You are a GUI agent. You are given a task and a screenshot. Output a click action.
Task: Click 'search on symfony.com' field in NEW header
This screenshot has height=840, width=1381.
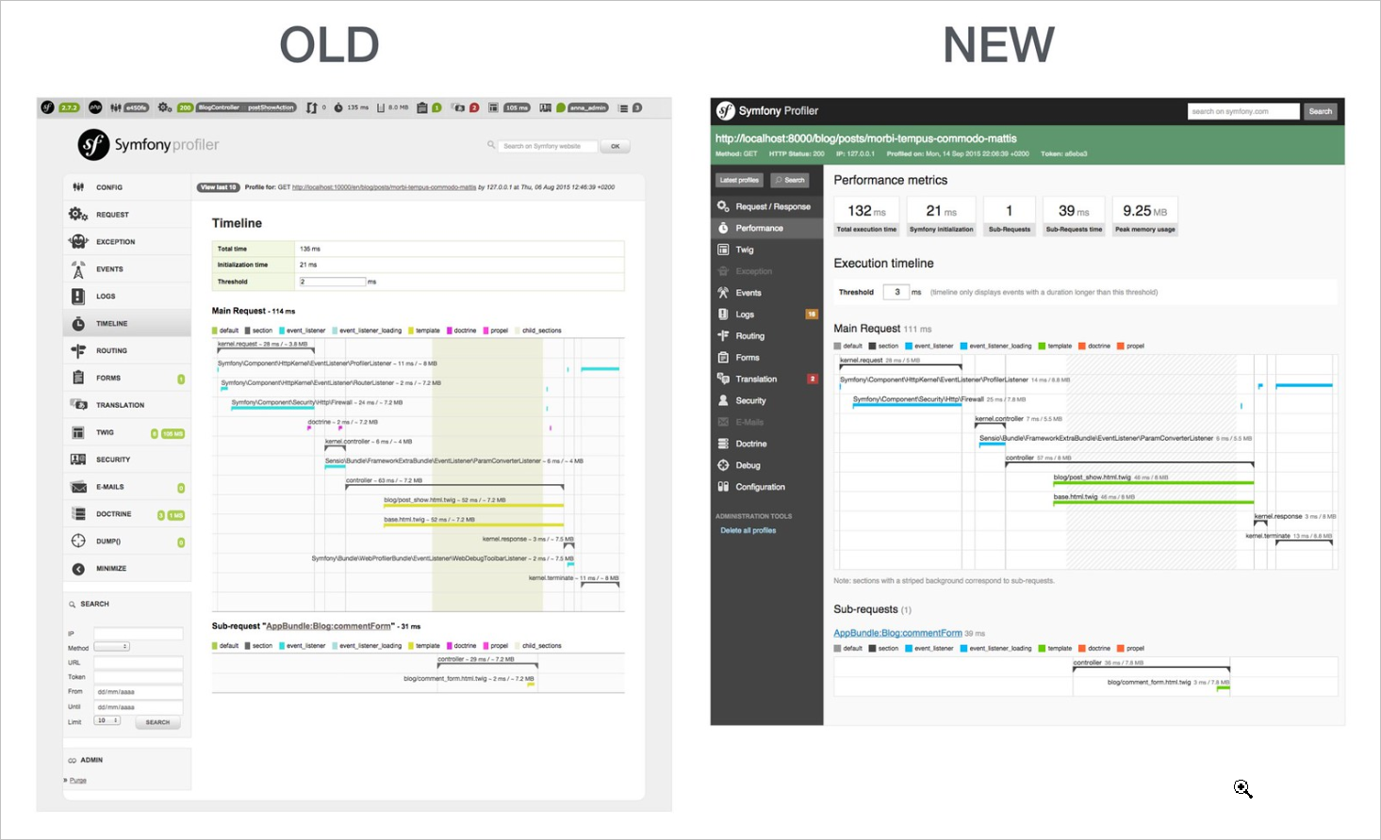(1243, 111)
